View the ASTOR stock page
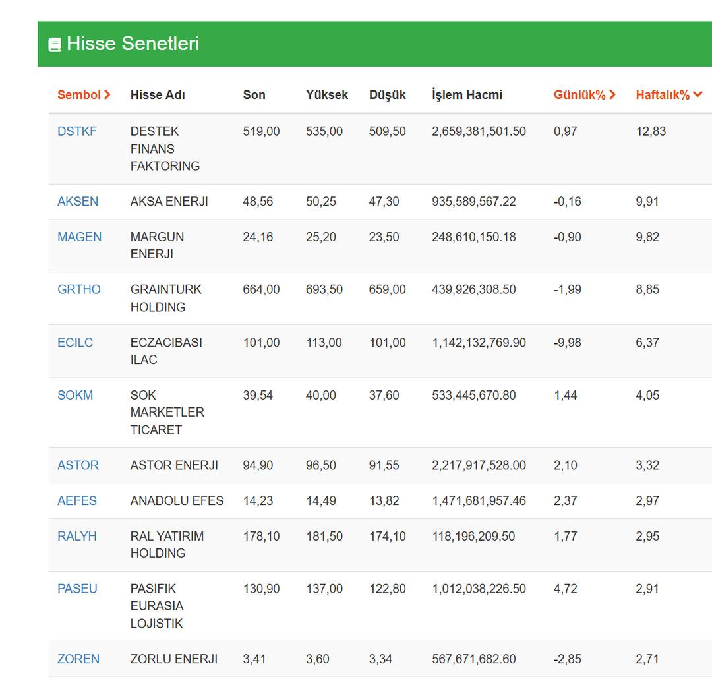The height and width of the screenshot is (681, 712). (78, 465)
